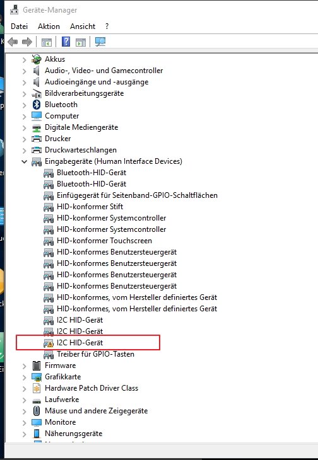Click the Firmware chip icon

(37, 365)
